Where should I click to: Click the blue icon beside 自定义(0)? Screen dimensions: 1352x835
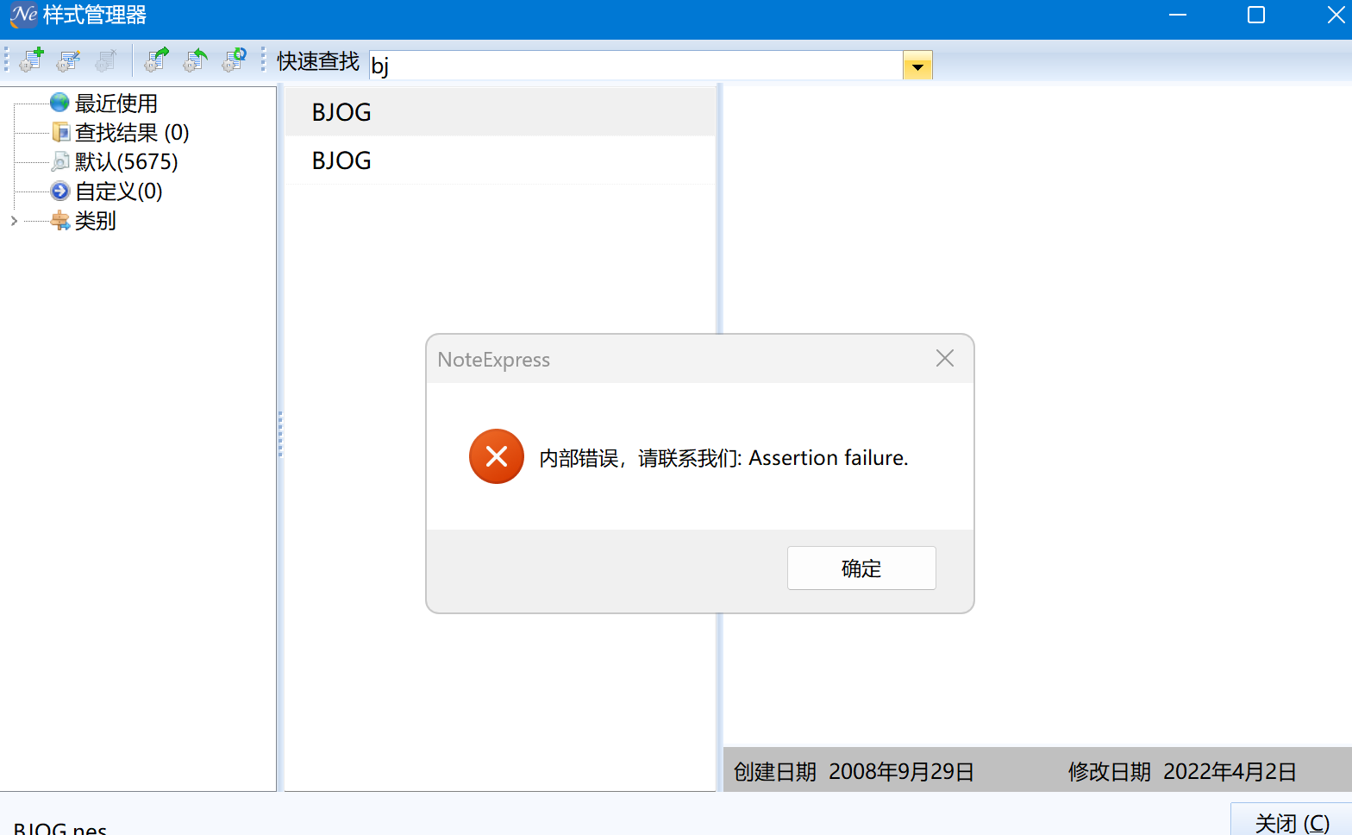coord(60,191)
